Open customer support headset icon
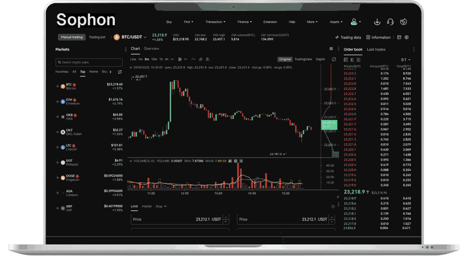 pyautogui.click(x=390, y=22)
